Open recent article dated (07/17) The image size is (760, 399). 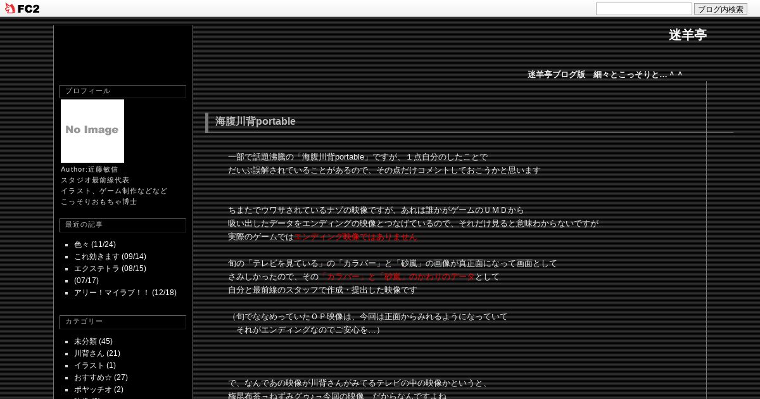(x=86, y=281)
